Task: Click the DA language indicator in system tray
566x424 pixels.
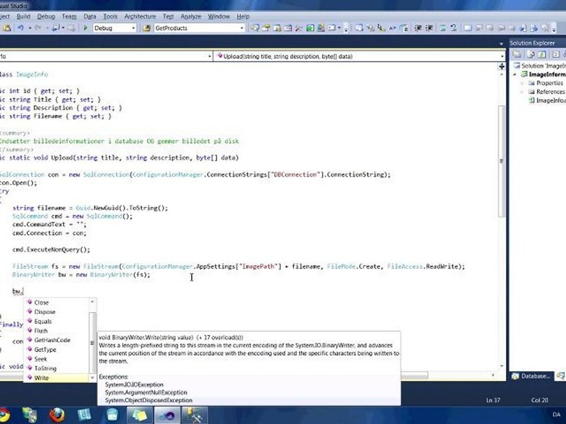Action: (x=556, y=414)
